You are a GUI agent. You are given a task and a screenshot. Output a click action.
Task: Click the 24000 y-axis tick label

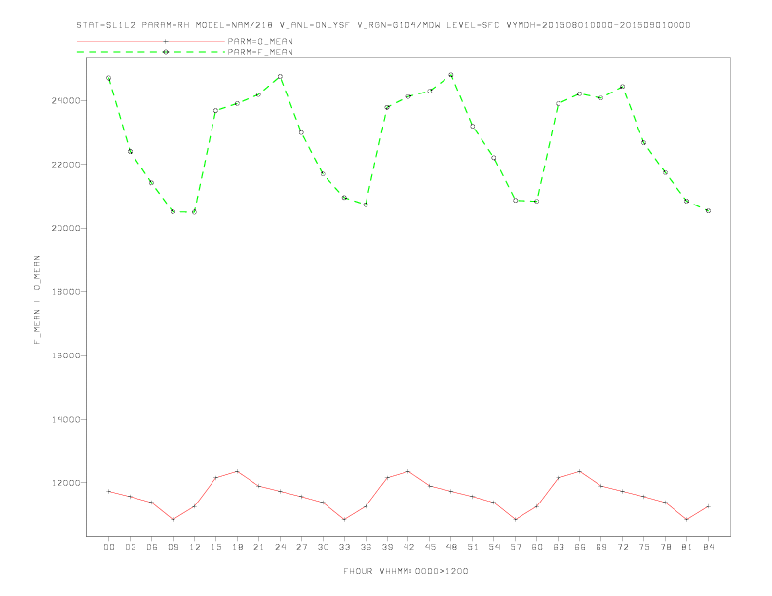coord(65,101)
